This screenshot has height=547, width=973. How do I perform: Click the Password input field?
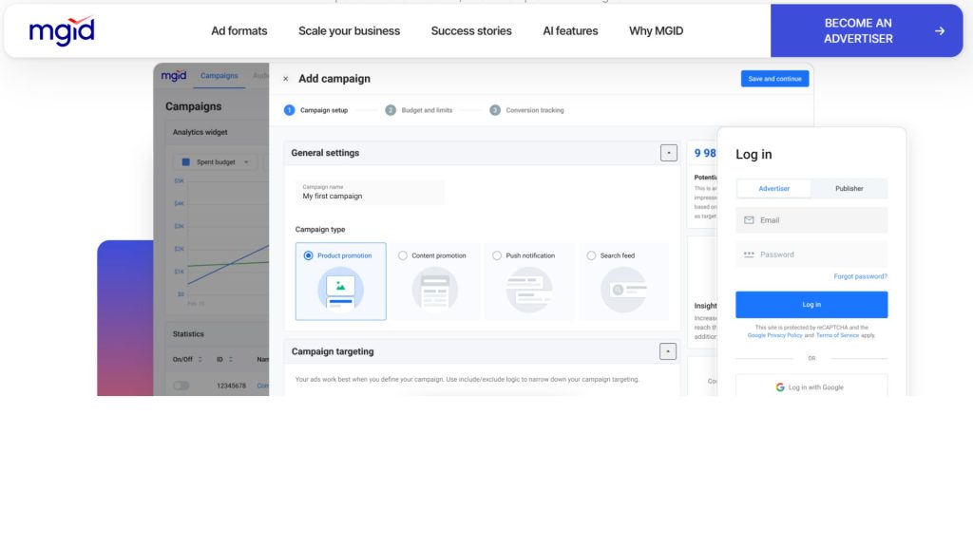tap(811, 255)
